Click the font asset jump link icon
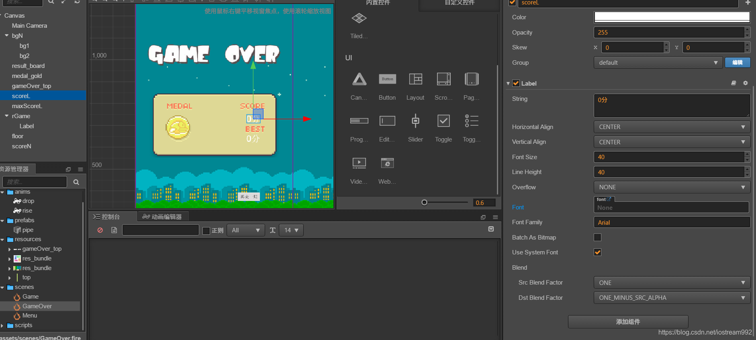This screenshot has width=756, height=340. [609, 199]
